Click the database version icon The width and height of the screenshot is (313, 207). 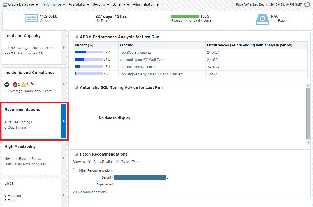coord(31,18)
